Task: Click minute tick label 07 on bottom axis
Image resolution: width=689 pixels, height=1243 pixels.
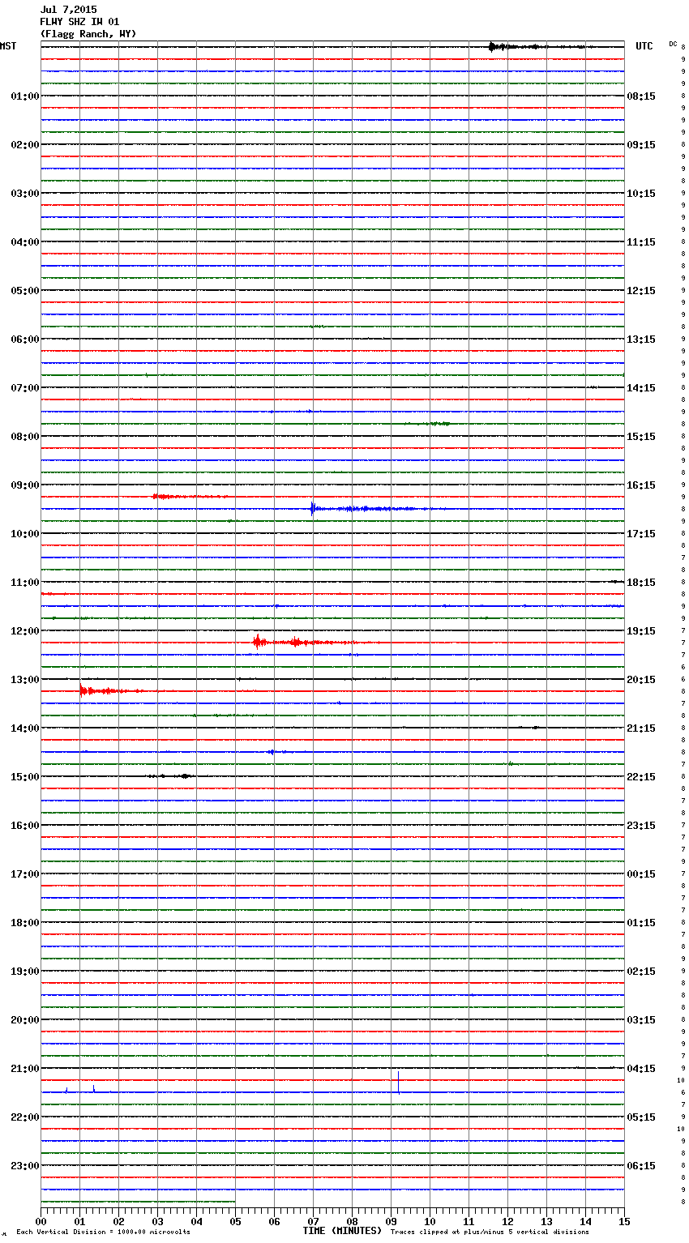Action: coord(313,1222)
